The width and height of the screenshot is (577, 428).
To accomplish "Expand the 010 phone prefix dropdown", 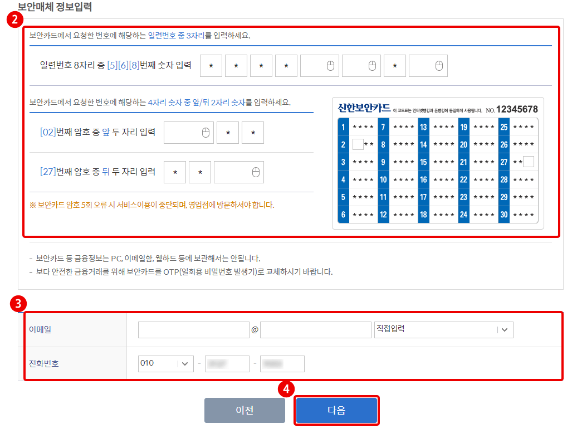I will 165,363.
